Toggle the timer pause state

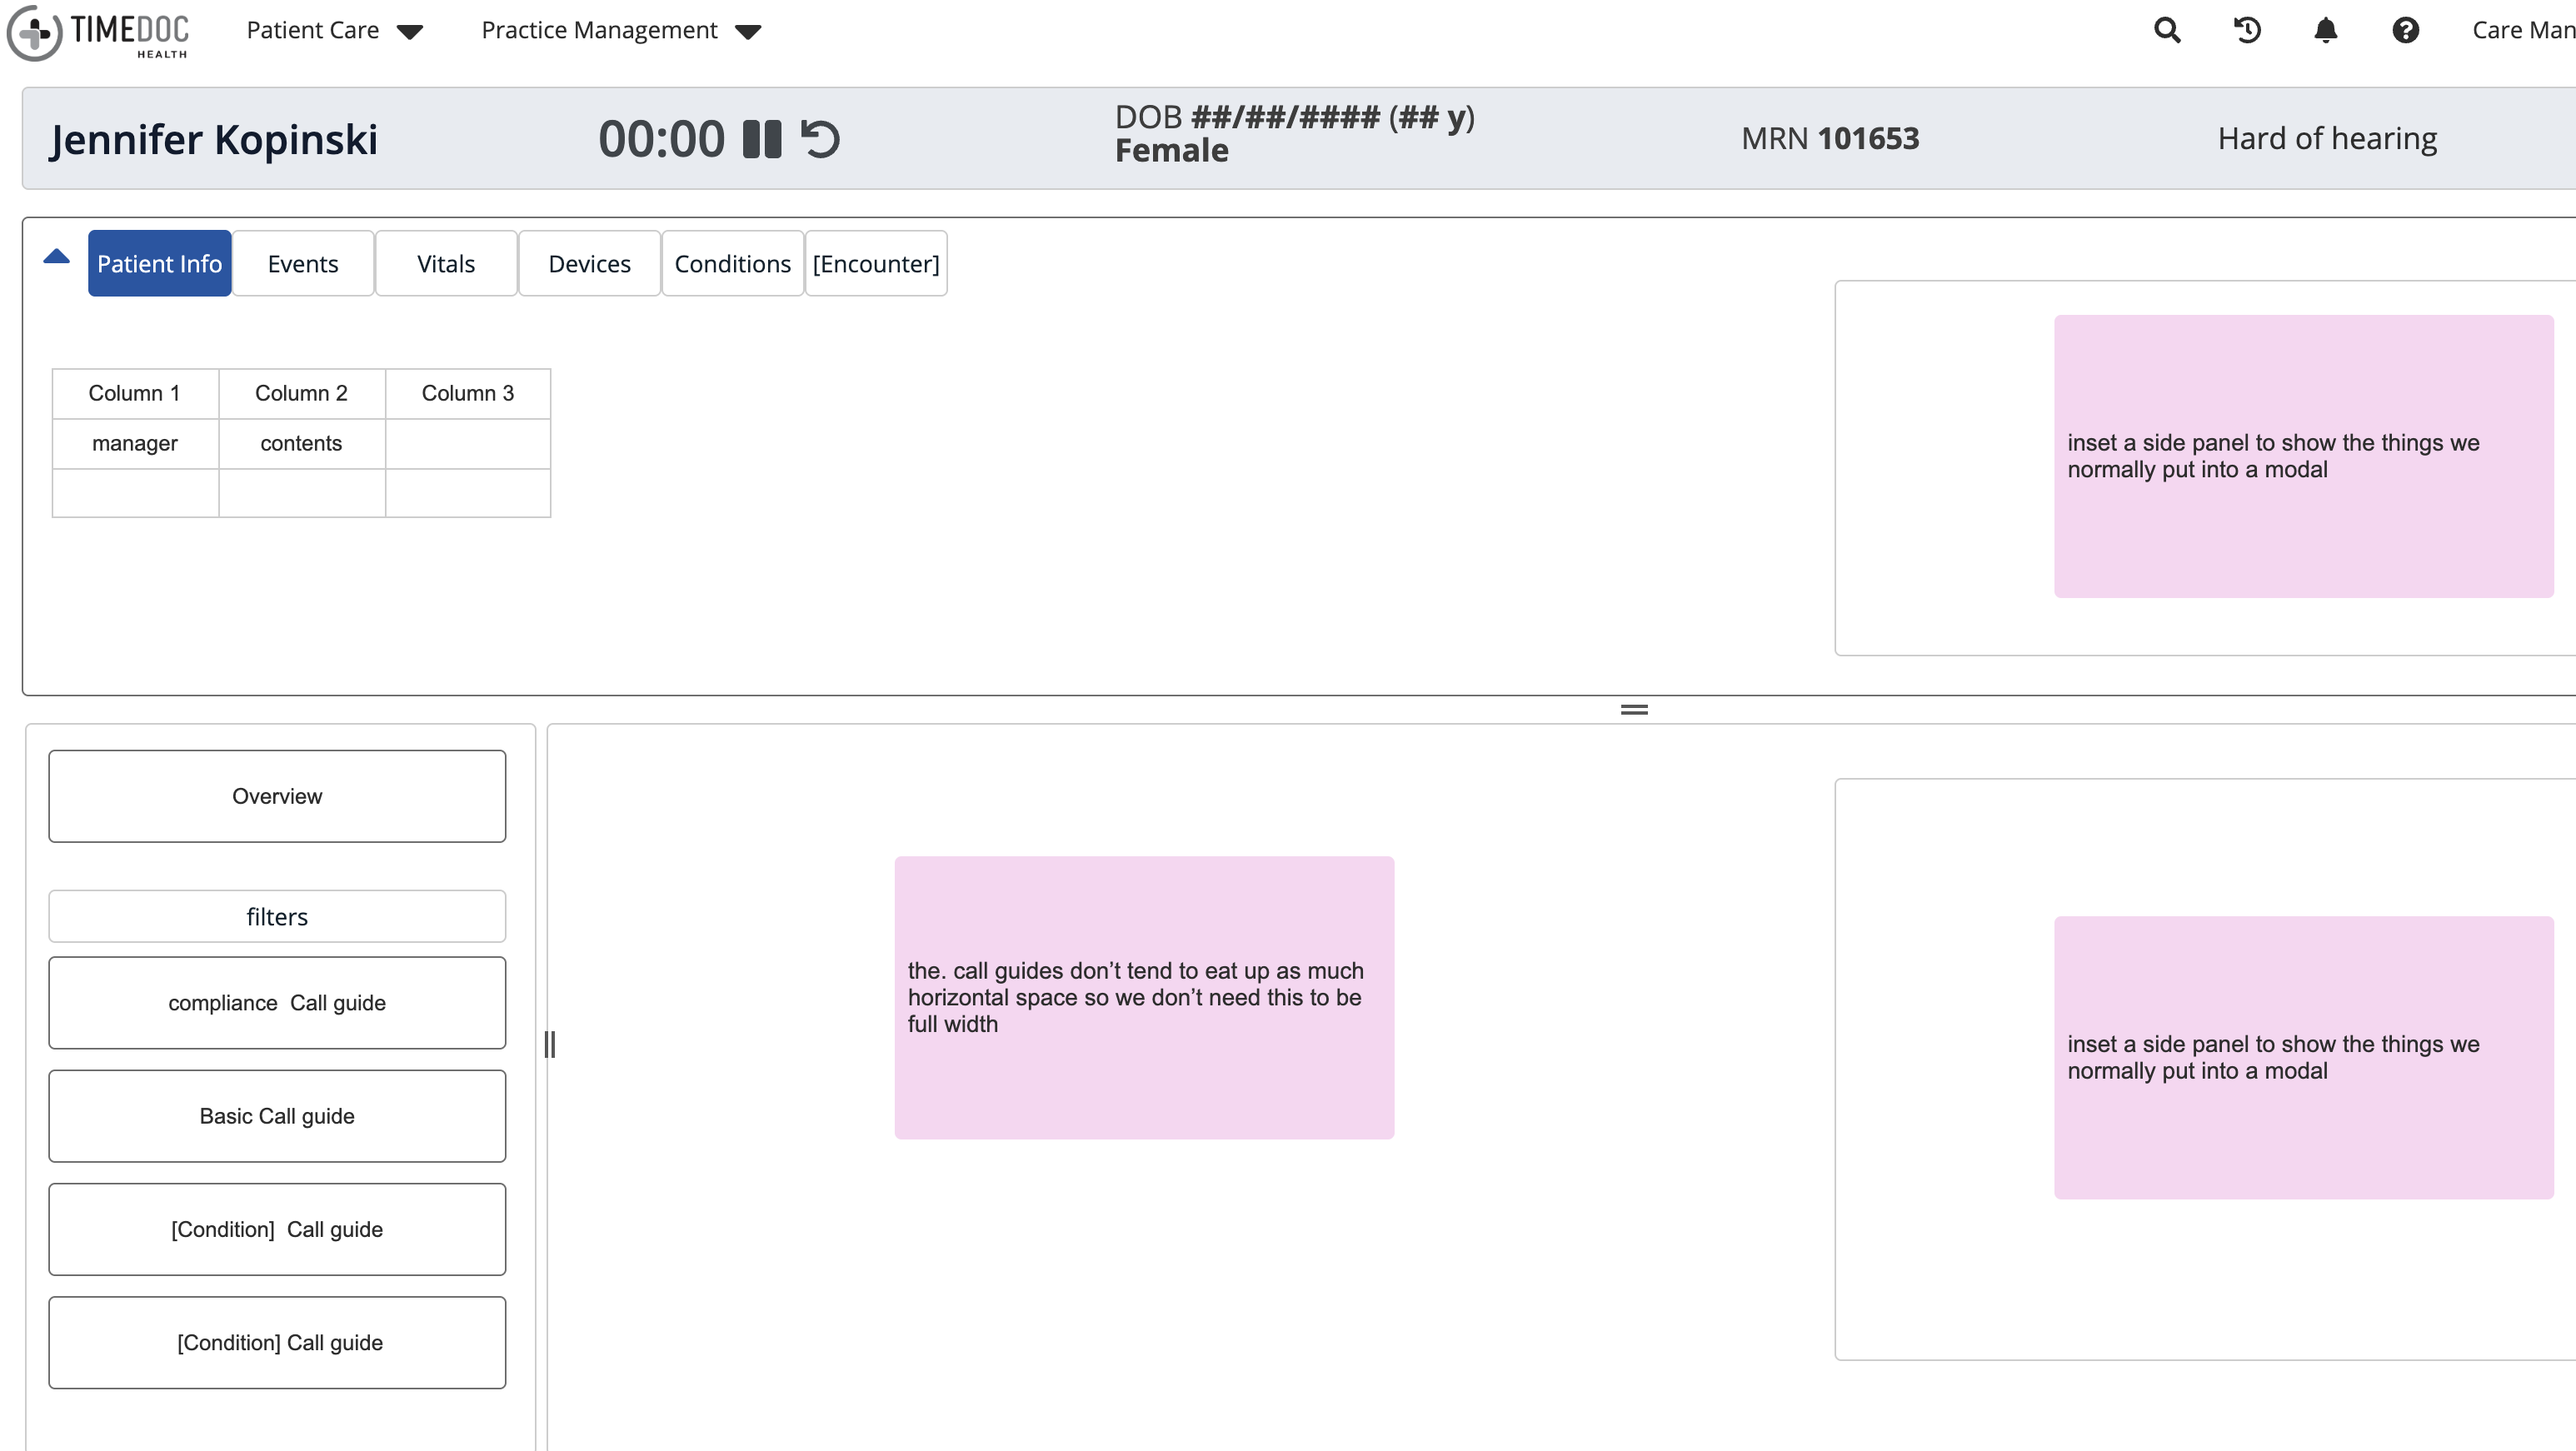tap(761, 138)
